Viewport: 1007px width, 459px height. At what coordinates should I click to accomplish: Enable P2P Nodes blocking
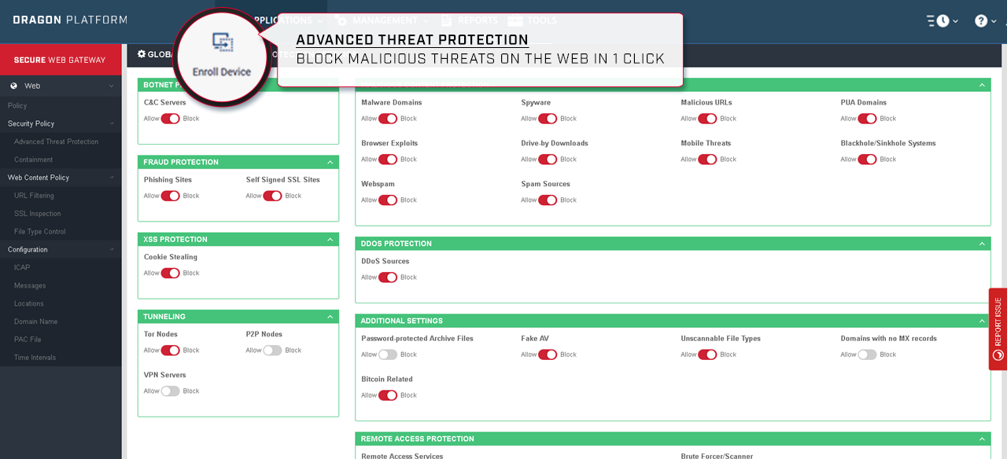[272, 350]
